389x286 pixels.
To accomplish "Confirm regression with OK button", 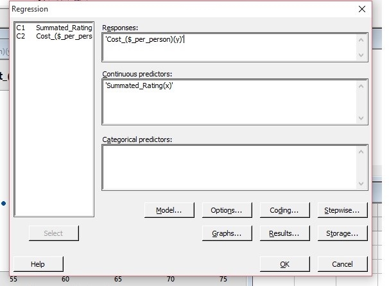I will point(284,264).
